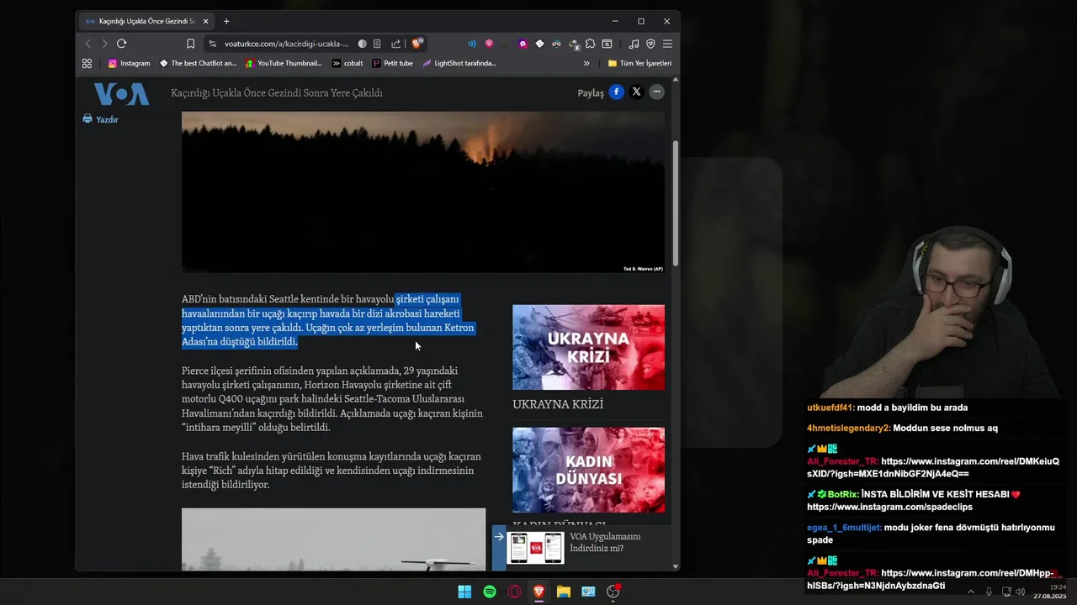
Task: Bookmark this page with the bookmark icon
Action: 190,44
